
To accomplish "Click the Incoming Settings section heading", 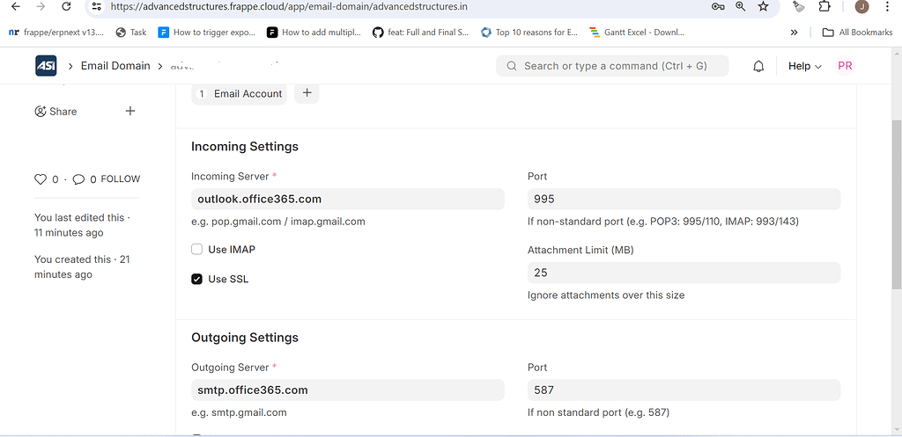I will click(x=245, y=147).
